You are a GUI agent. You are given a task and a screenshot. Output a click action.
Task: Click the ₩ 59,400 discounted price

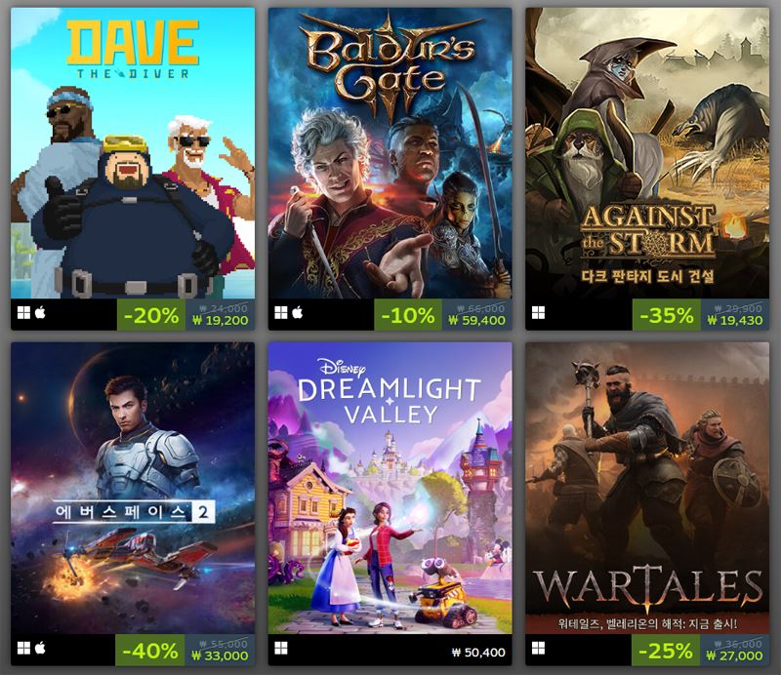(476, 321)
